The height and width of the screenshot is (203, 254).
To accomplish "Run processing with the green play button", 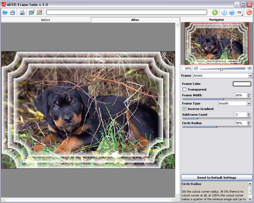I will tap(215, 12).
